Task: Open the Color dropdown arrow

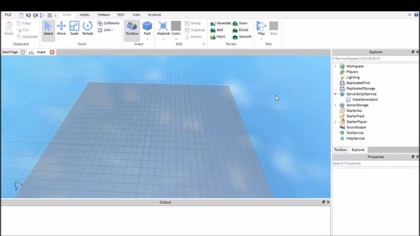Action: pos(176,39)
